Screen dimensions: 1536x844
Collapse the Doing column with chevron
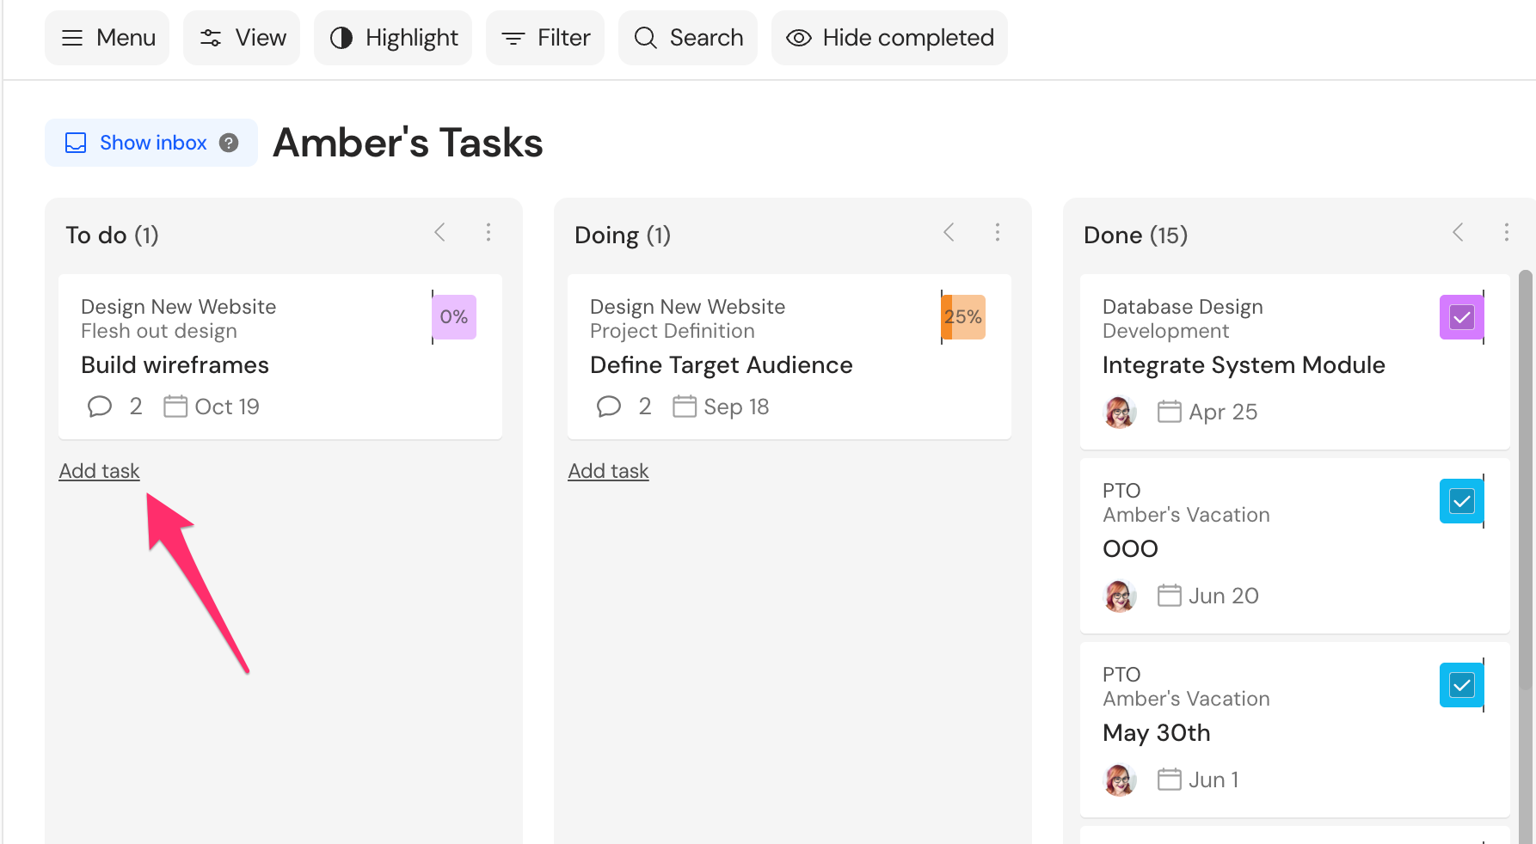pyautogui.click(x=949, y=232)
